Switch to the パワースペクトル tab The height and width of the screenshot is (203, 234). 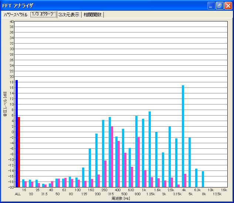pyautogui.click(x=16, y=15)
